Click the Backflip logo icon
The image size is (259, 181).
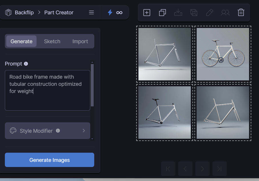point(8,12)
